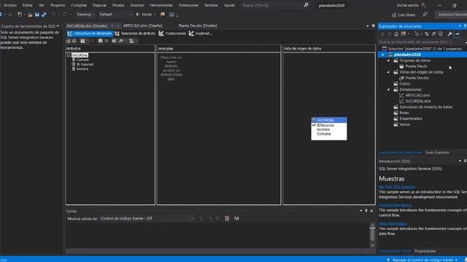Click the Home icon in Explorador de soluciones
The height and width of the screenshot is (262, 467).
[396, 34]
